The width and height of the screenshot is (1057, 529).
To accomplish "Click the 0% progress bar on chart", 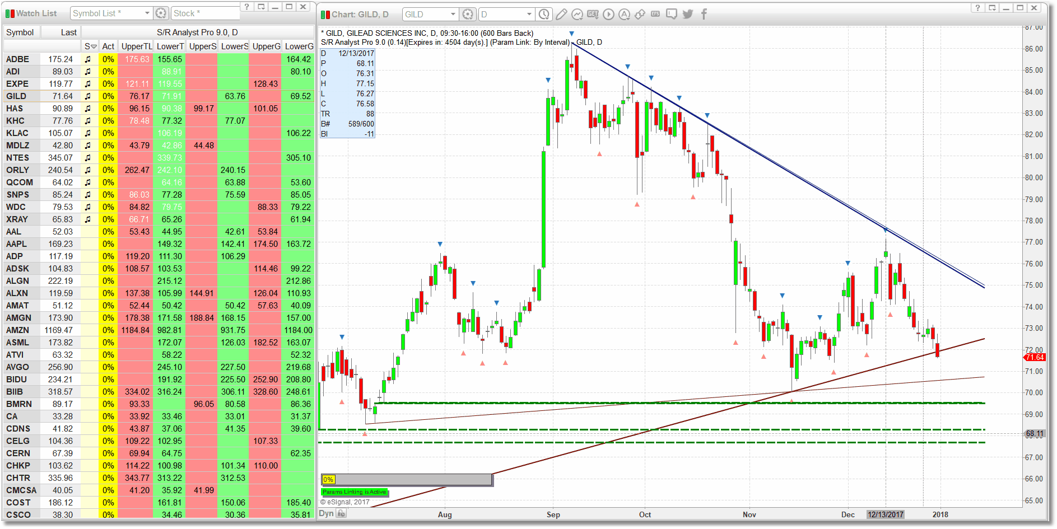I will tap(407, 479).
